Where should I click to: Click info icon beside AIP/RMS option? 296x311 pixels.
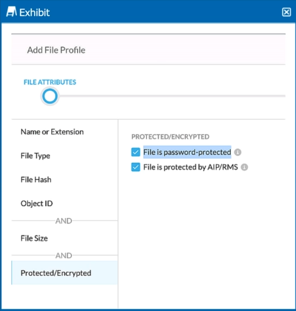[x=244, y=167]
